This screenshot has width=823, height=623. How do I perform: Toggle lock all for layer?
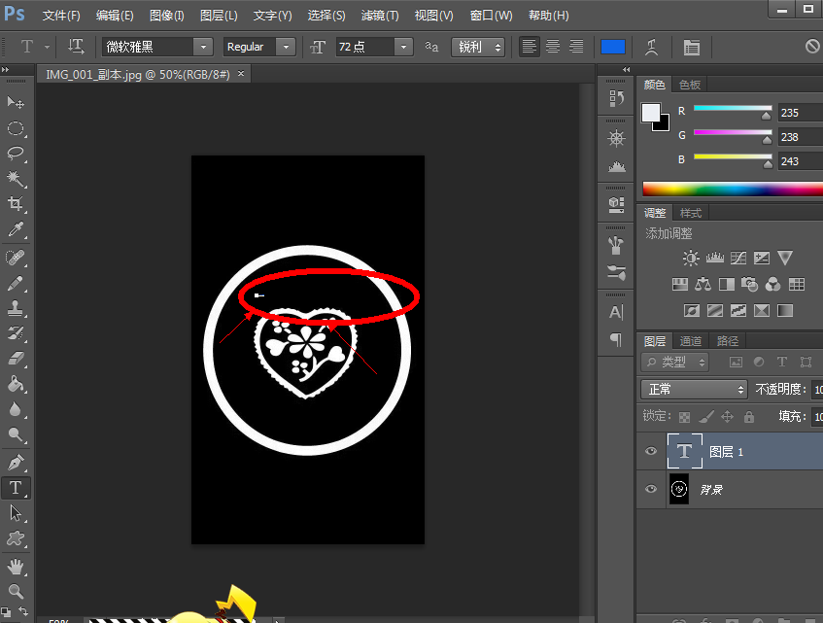tap(749, 417)
